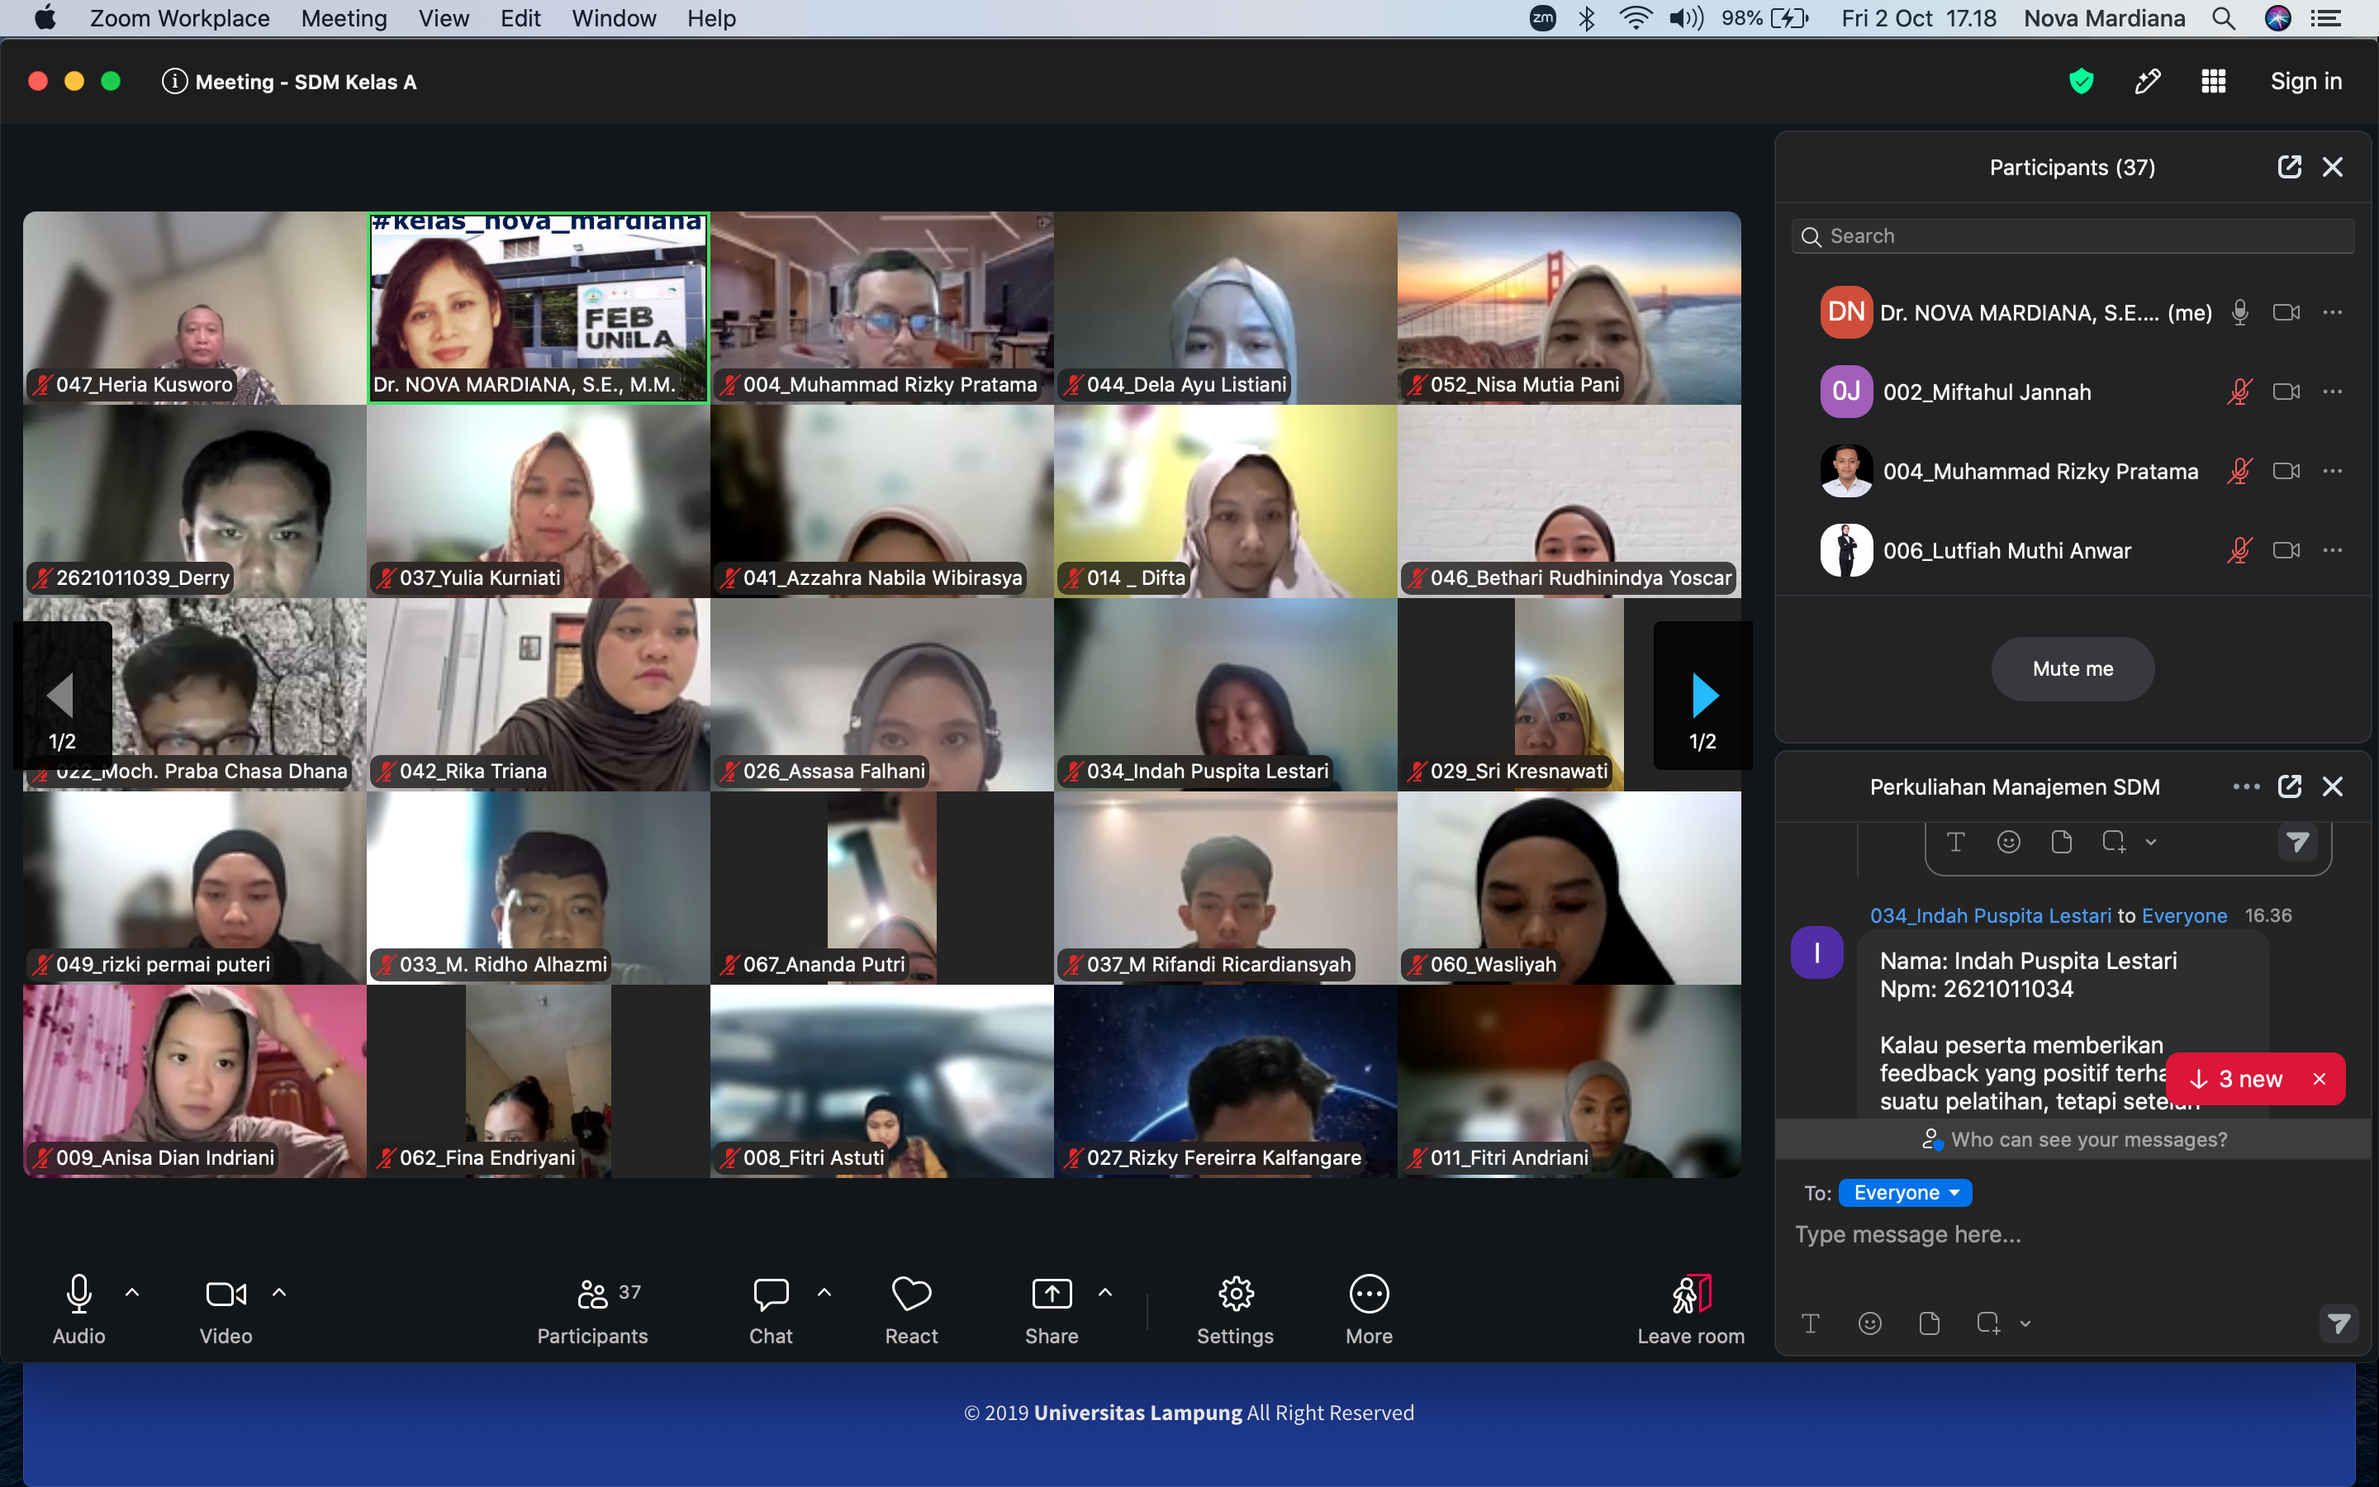Pop out the Participants panel
This screenshot has height=1487, width=2379.
pyautogui.click(x=2289, y=167)
